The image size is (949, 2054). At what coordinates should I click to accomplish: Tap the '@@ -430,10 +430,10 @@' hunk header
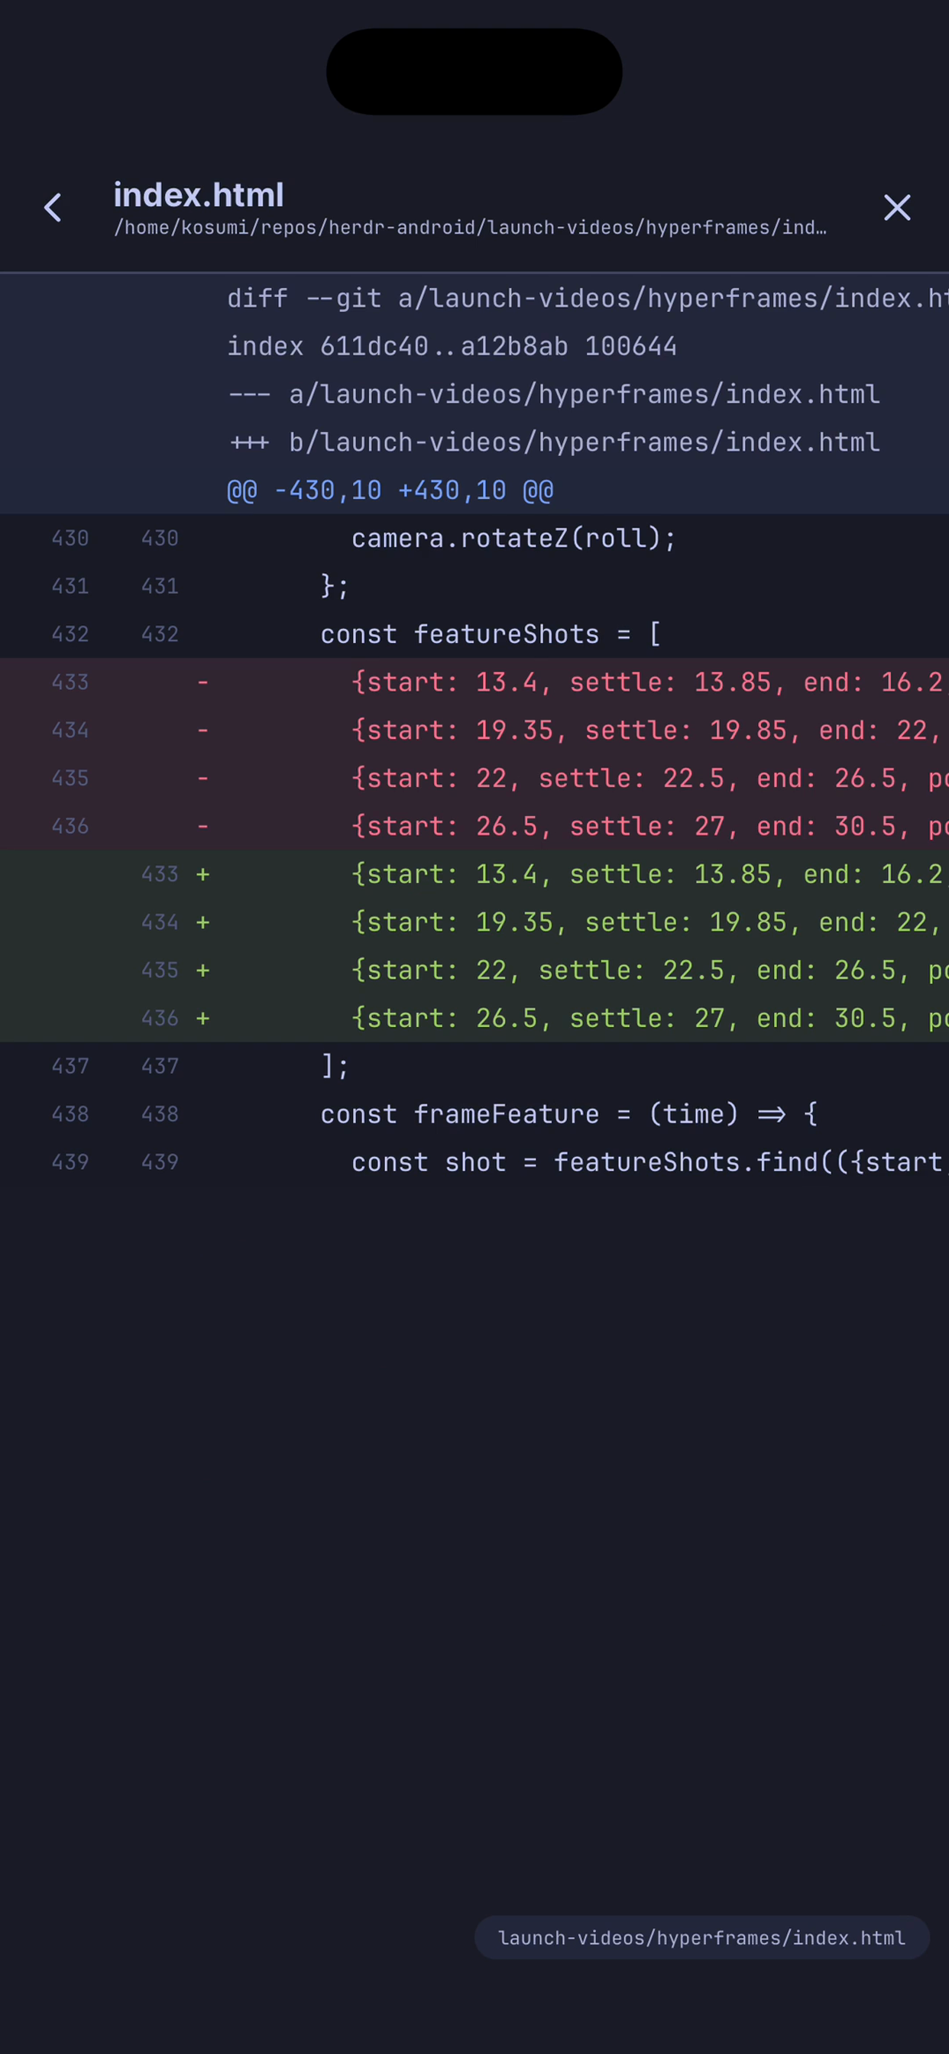click(x=474, y=490)
